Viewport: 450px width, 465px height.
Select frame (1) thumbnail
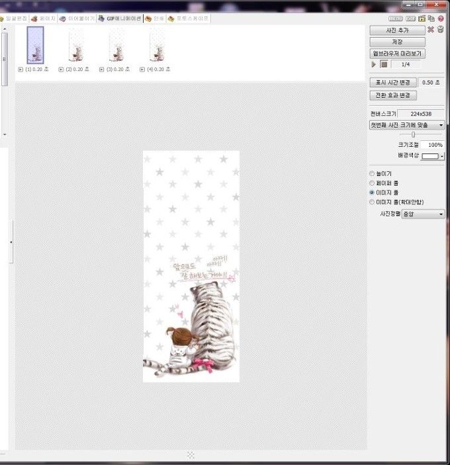pos(35,45)
